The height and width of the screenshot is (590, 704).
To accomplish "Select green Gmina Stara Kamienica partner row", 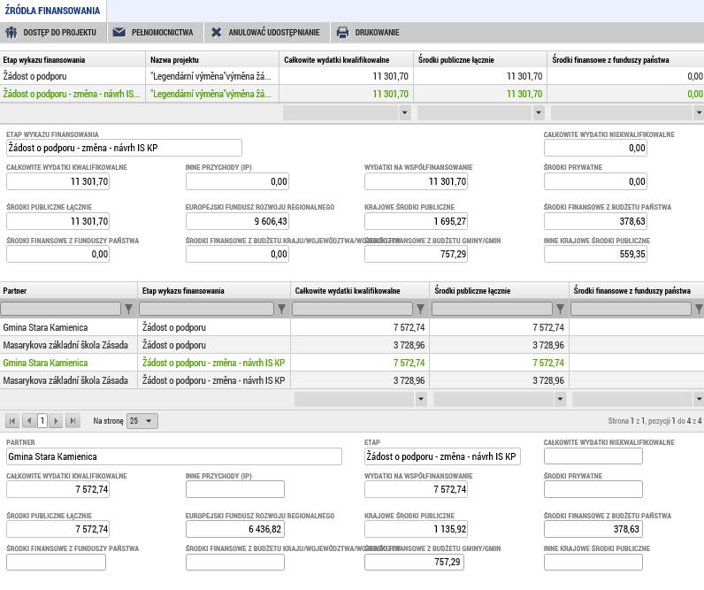I will 352,363.
